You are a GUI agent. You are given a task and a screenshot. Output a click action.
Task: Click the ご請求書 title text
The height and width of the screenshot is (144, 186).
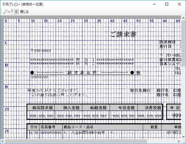pos(124,34)
